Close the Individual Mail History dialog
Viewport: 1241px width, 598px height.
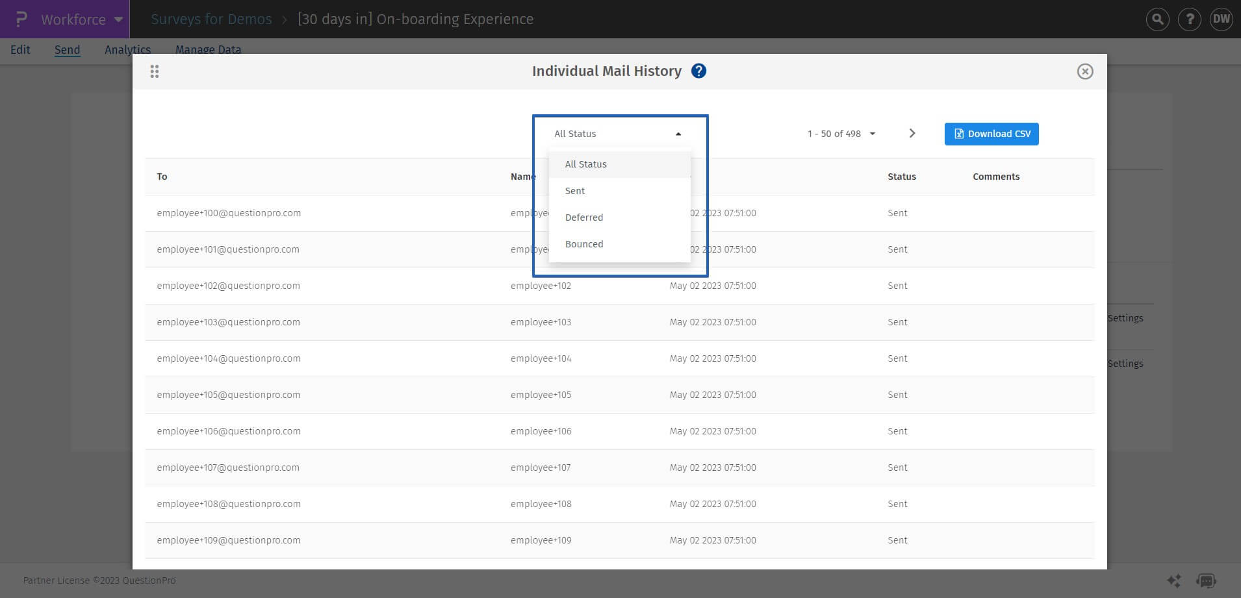point(1084,71)
